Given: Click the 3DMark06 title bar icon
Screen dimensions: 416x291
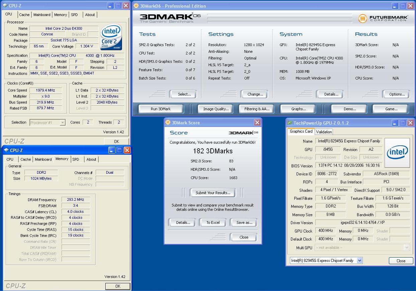Looking at the screenshot, I should click(136, 6).
